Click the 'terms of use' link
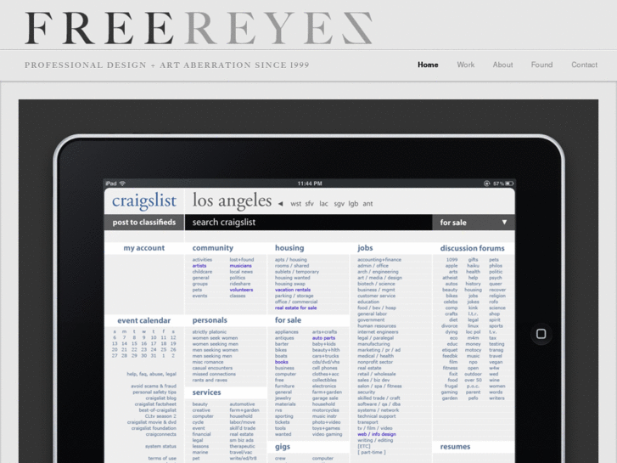Viewport: 617px width, 463px height. click(x=162, y=458)
